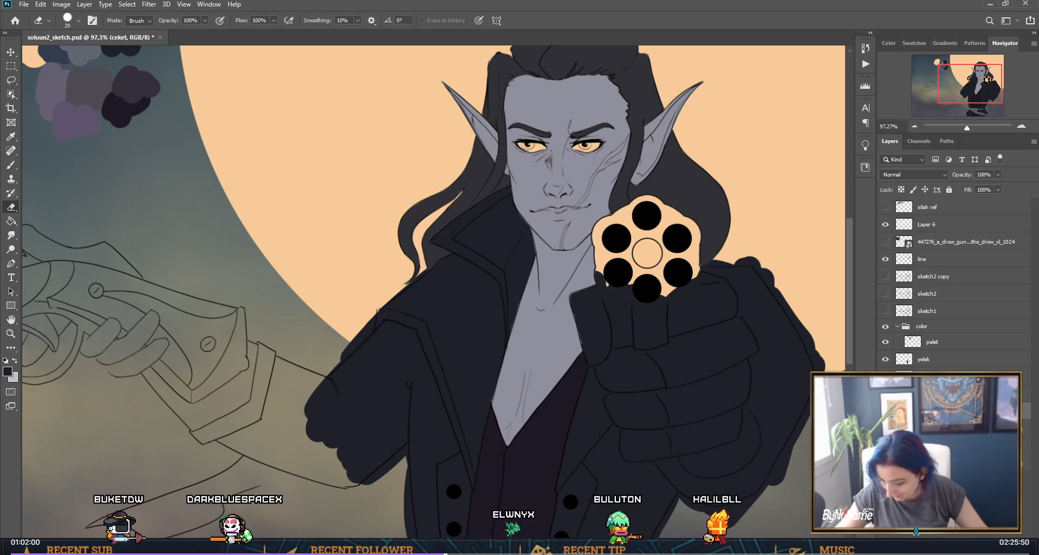Click the Navigator zoom slider handle
Image resolution: width=1039 pixels, height=555 pixels.
click(x=966, y=128)
